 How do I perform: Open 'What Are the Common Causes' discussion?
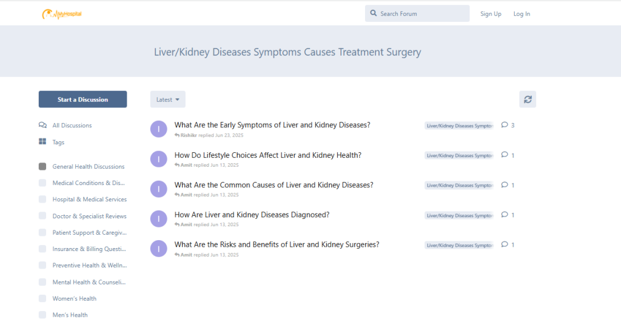[274, 185]
